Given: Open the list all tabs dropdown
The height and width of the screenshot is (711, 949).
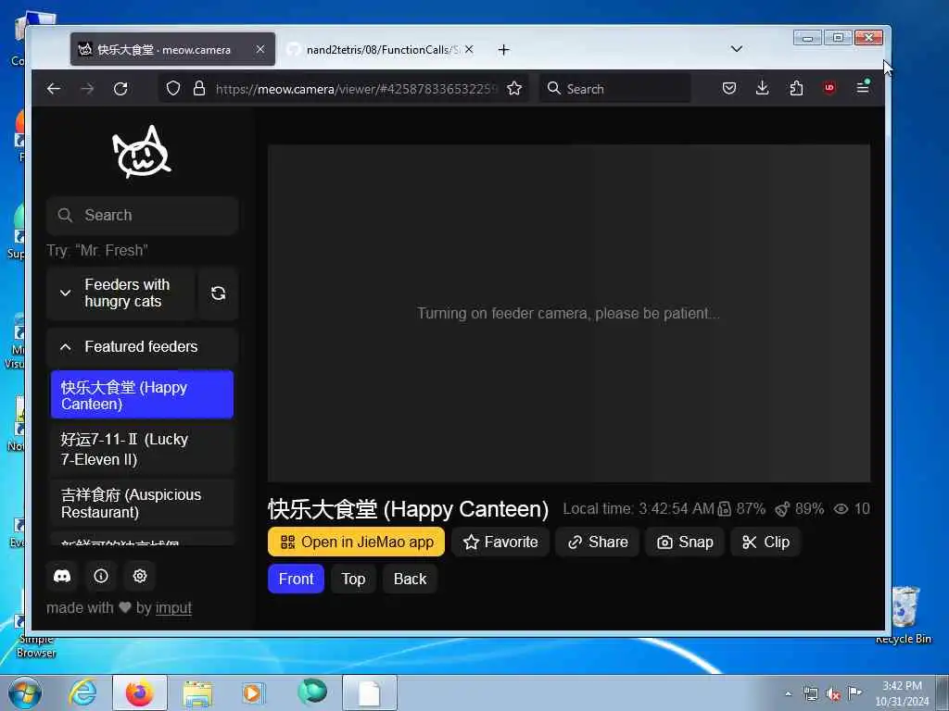Looking at the screenshot, I should 737,49.
